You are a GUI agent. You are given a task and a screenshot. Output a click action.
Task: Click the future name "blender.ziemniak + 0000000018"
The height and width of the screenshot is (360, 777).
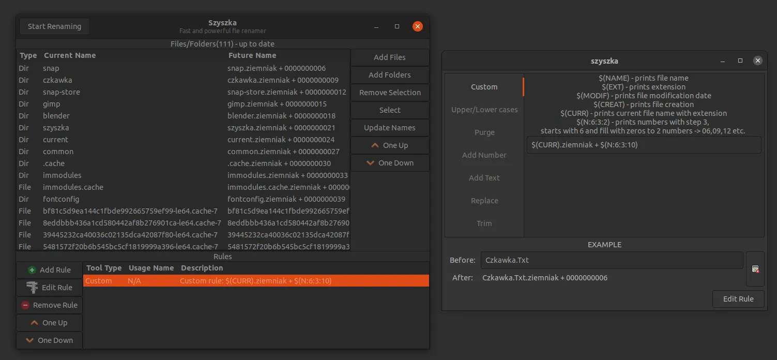(x=281, y=116)
